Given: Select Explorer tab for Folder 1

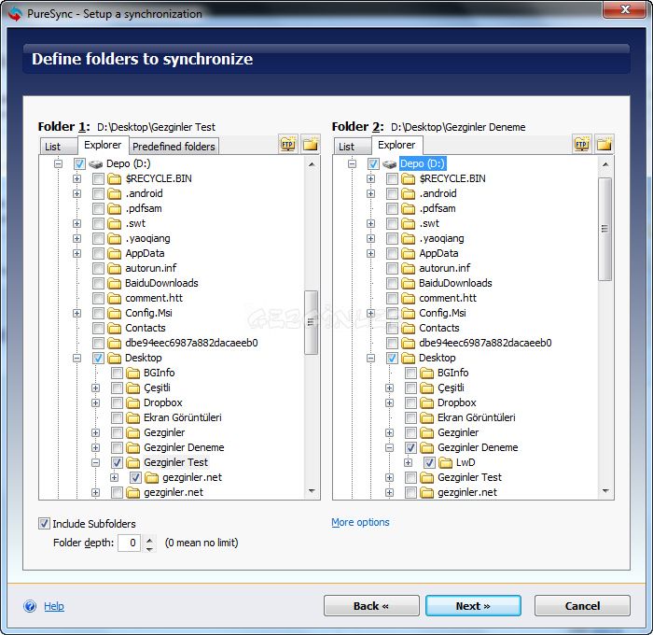Looking at the screenshot, I should tap(103, 145).
